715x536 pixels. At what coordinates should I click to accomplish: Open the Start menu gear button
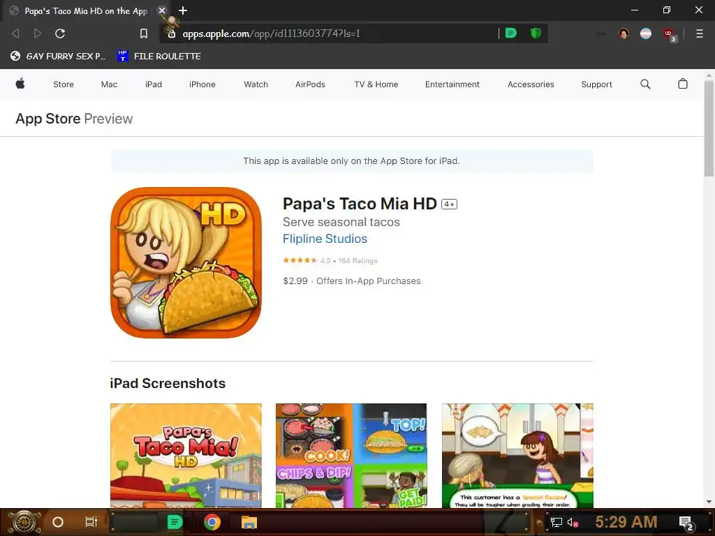tap(24, 522)
